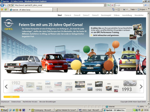
Task: Open the Gewinnspiel navigation item
Action: coord(106,15)
